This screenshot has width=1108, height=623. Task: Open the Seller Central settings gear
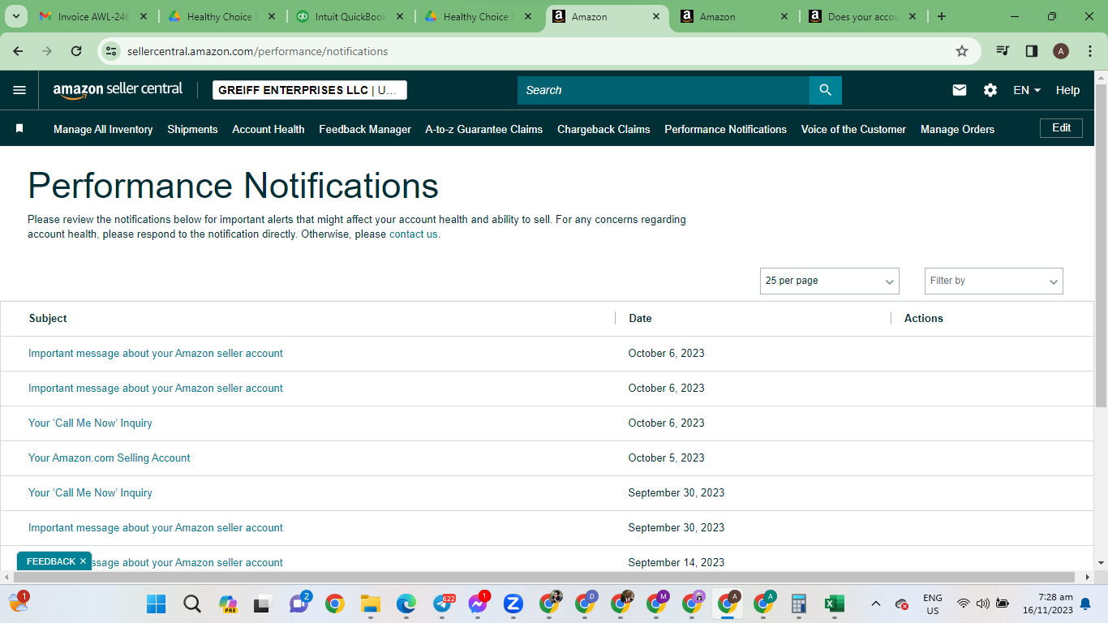[990, 90]
